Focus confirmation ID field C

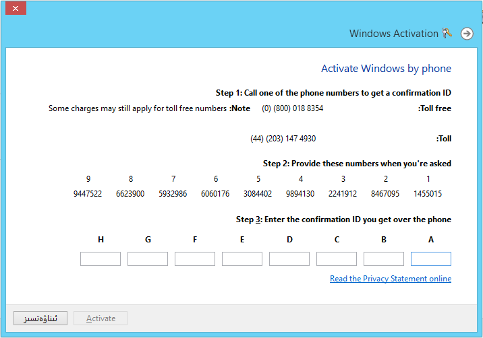tap(337, 259)
